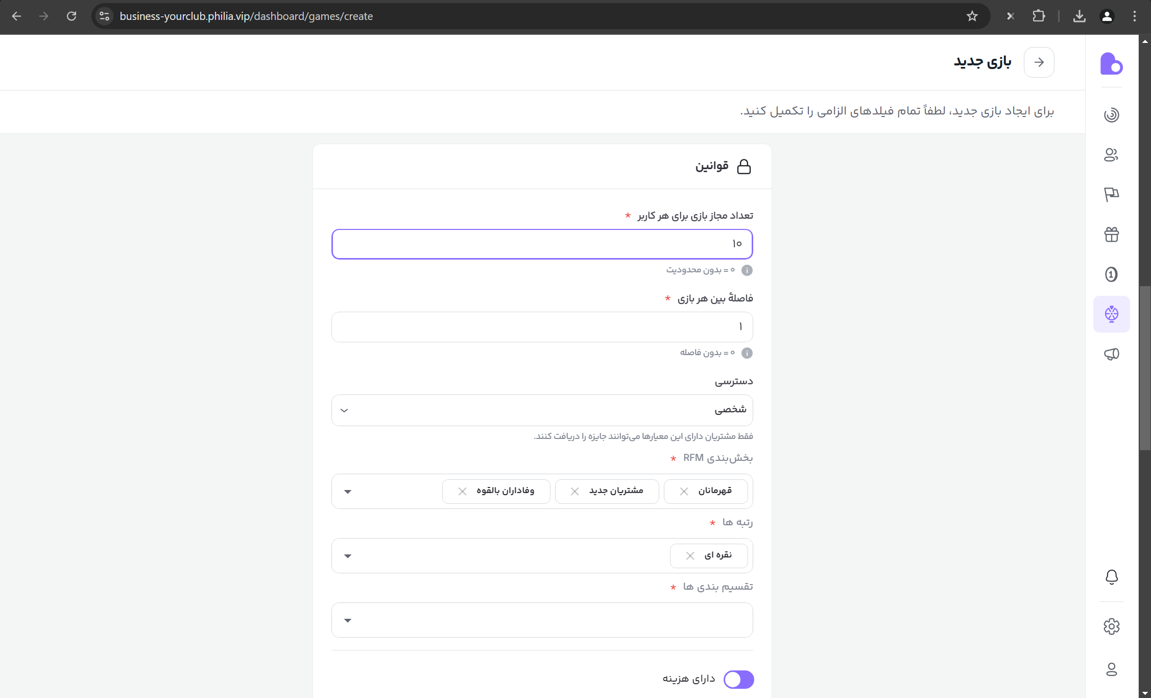Click the back arrow beside بازی جدید

pos(1039,62)
